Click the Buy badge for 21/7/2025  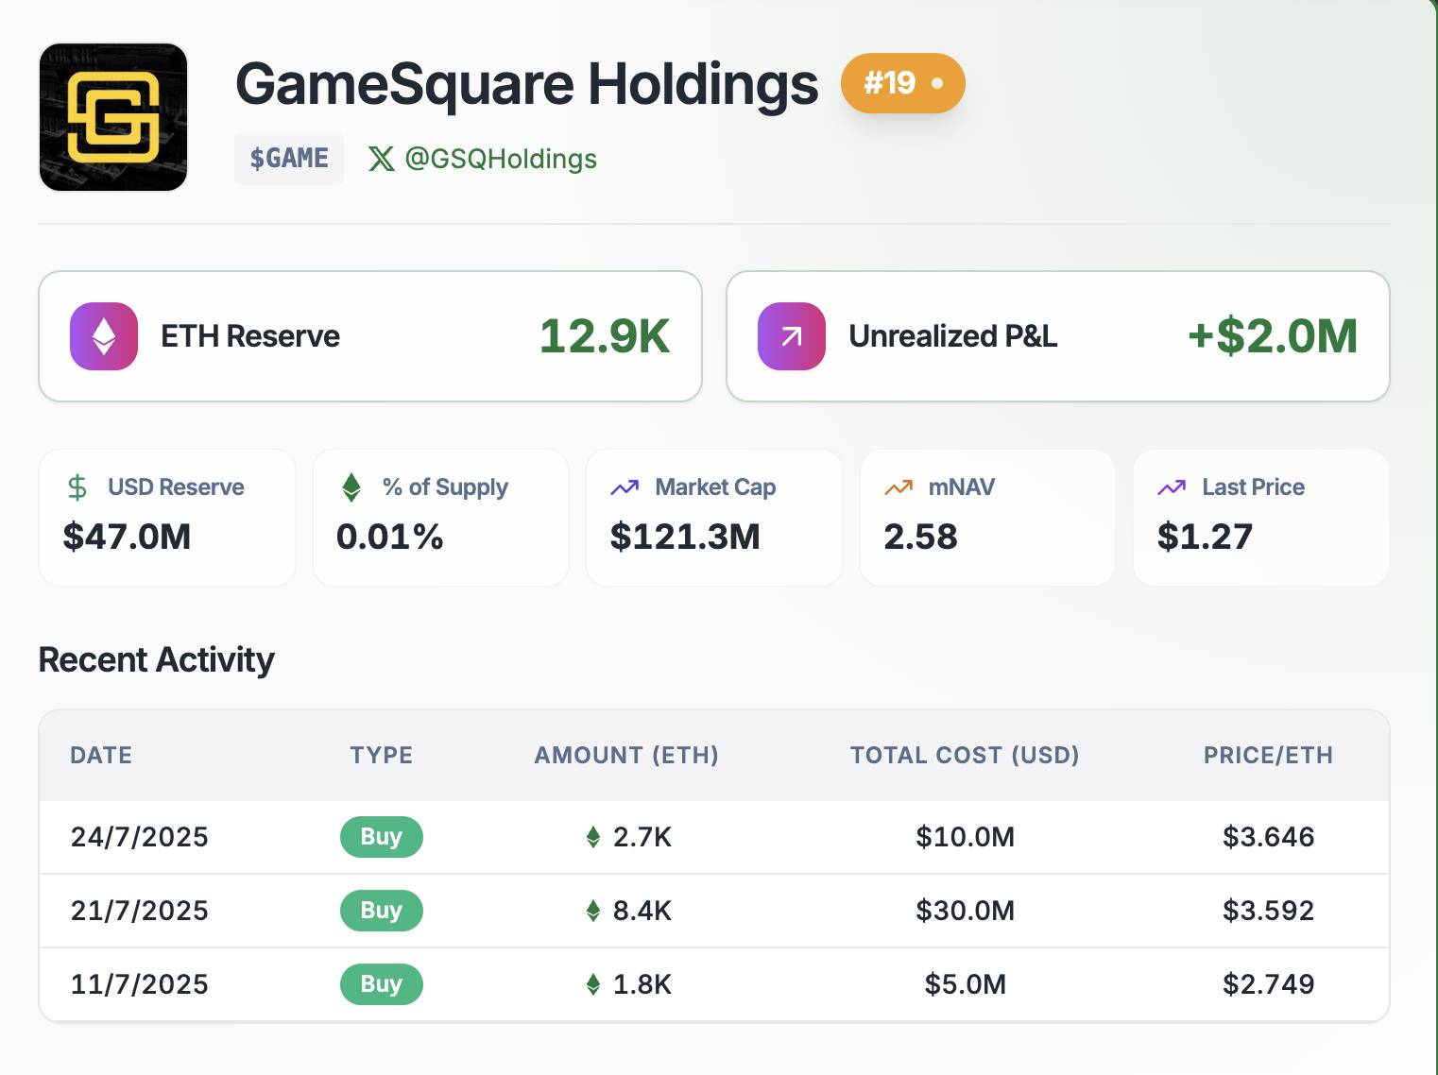[381, 911]
